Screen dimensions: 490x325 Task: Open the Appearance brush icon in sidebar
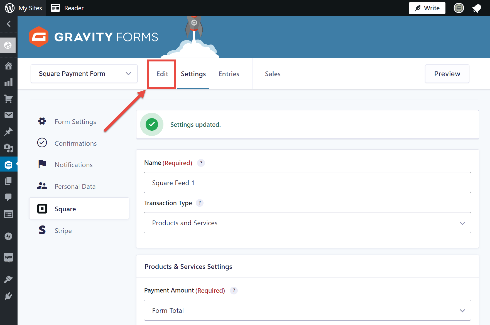8,279
